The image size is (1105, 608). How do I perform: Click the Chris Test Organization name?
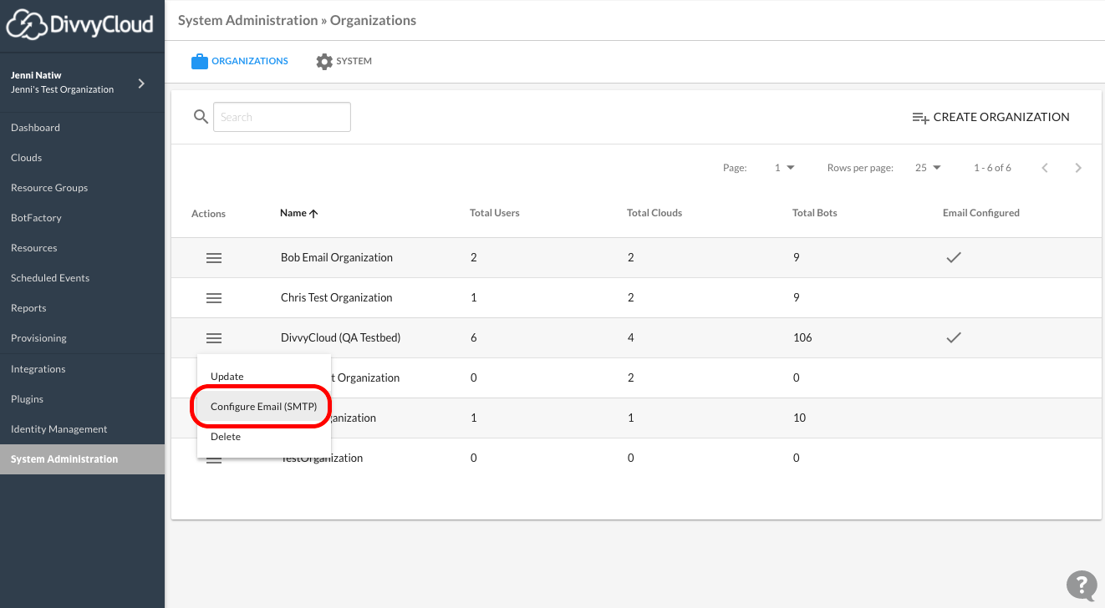(x=336, y=298)
